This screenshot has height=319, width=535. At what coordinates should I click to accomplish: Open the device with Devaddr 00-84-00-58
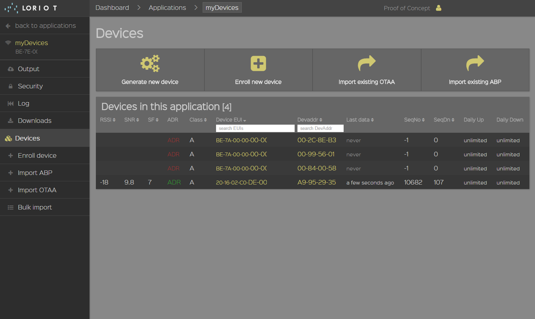(316, 168)
